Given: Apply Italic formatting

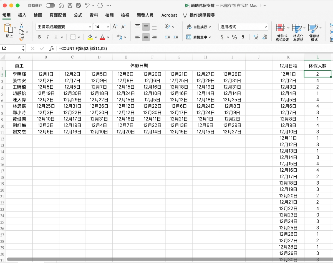Looking at the screenshot, I should [x=47, y=37].
